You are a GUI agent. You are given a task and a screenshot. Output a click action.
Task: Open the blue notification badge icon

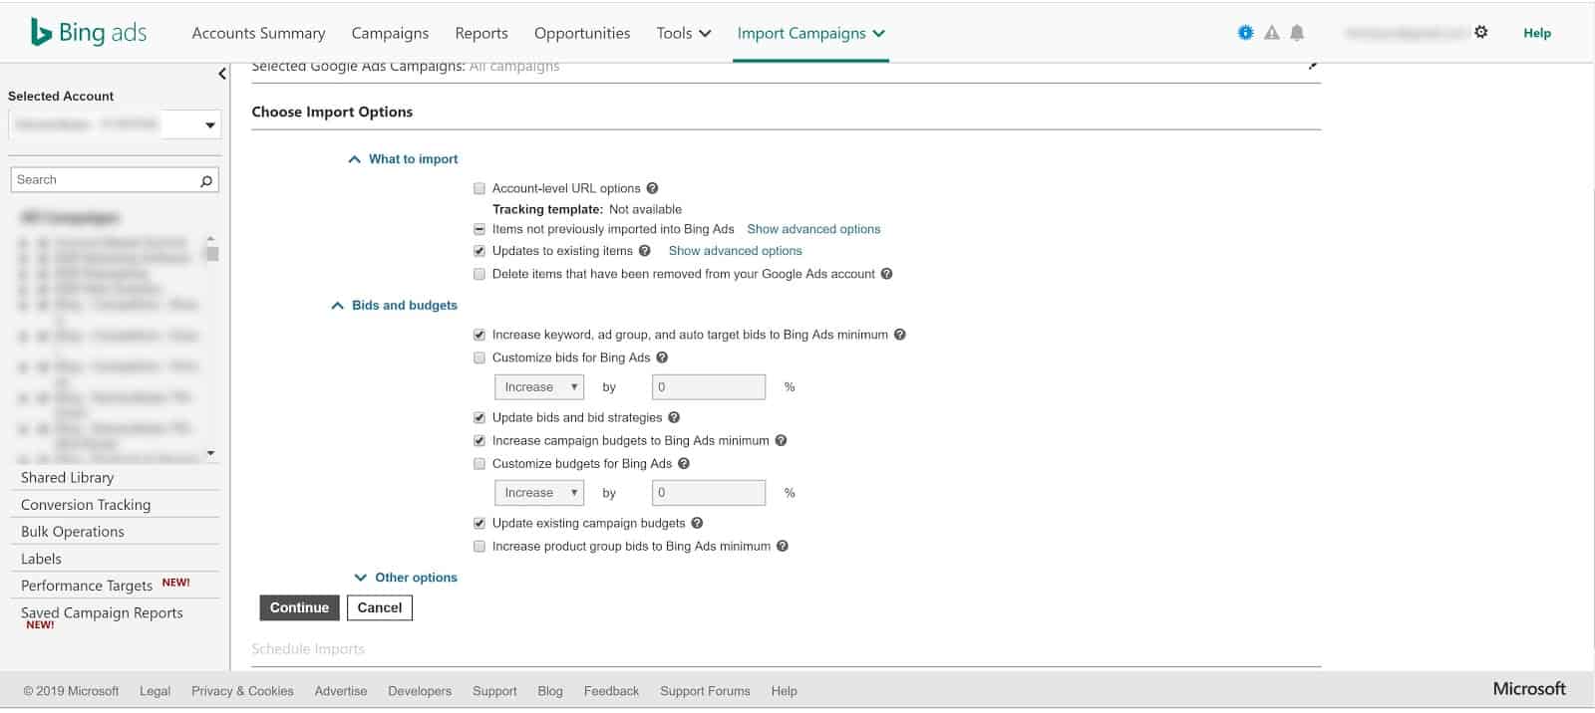[x=1245, y=33]
